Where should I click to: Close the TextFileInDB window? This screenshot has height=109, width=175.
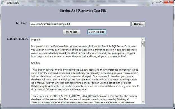(169, 2)
